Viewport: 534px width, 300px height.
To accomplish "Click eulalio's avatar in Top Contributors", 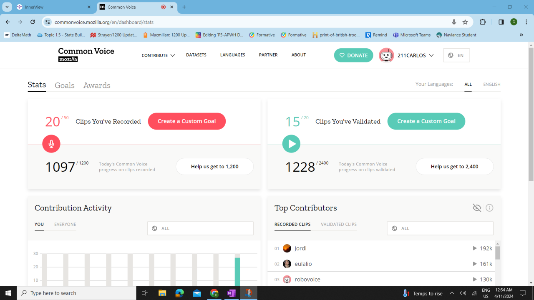I will point(287,264).
